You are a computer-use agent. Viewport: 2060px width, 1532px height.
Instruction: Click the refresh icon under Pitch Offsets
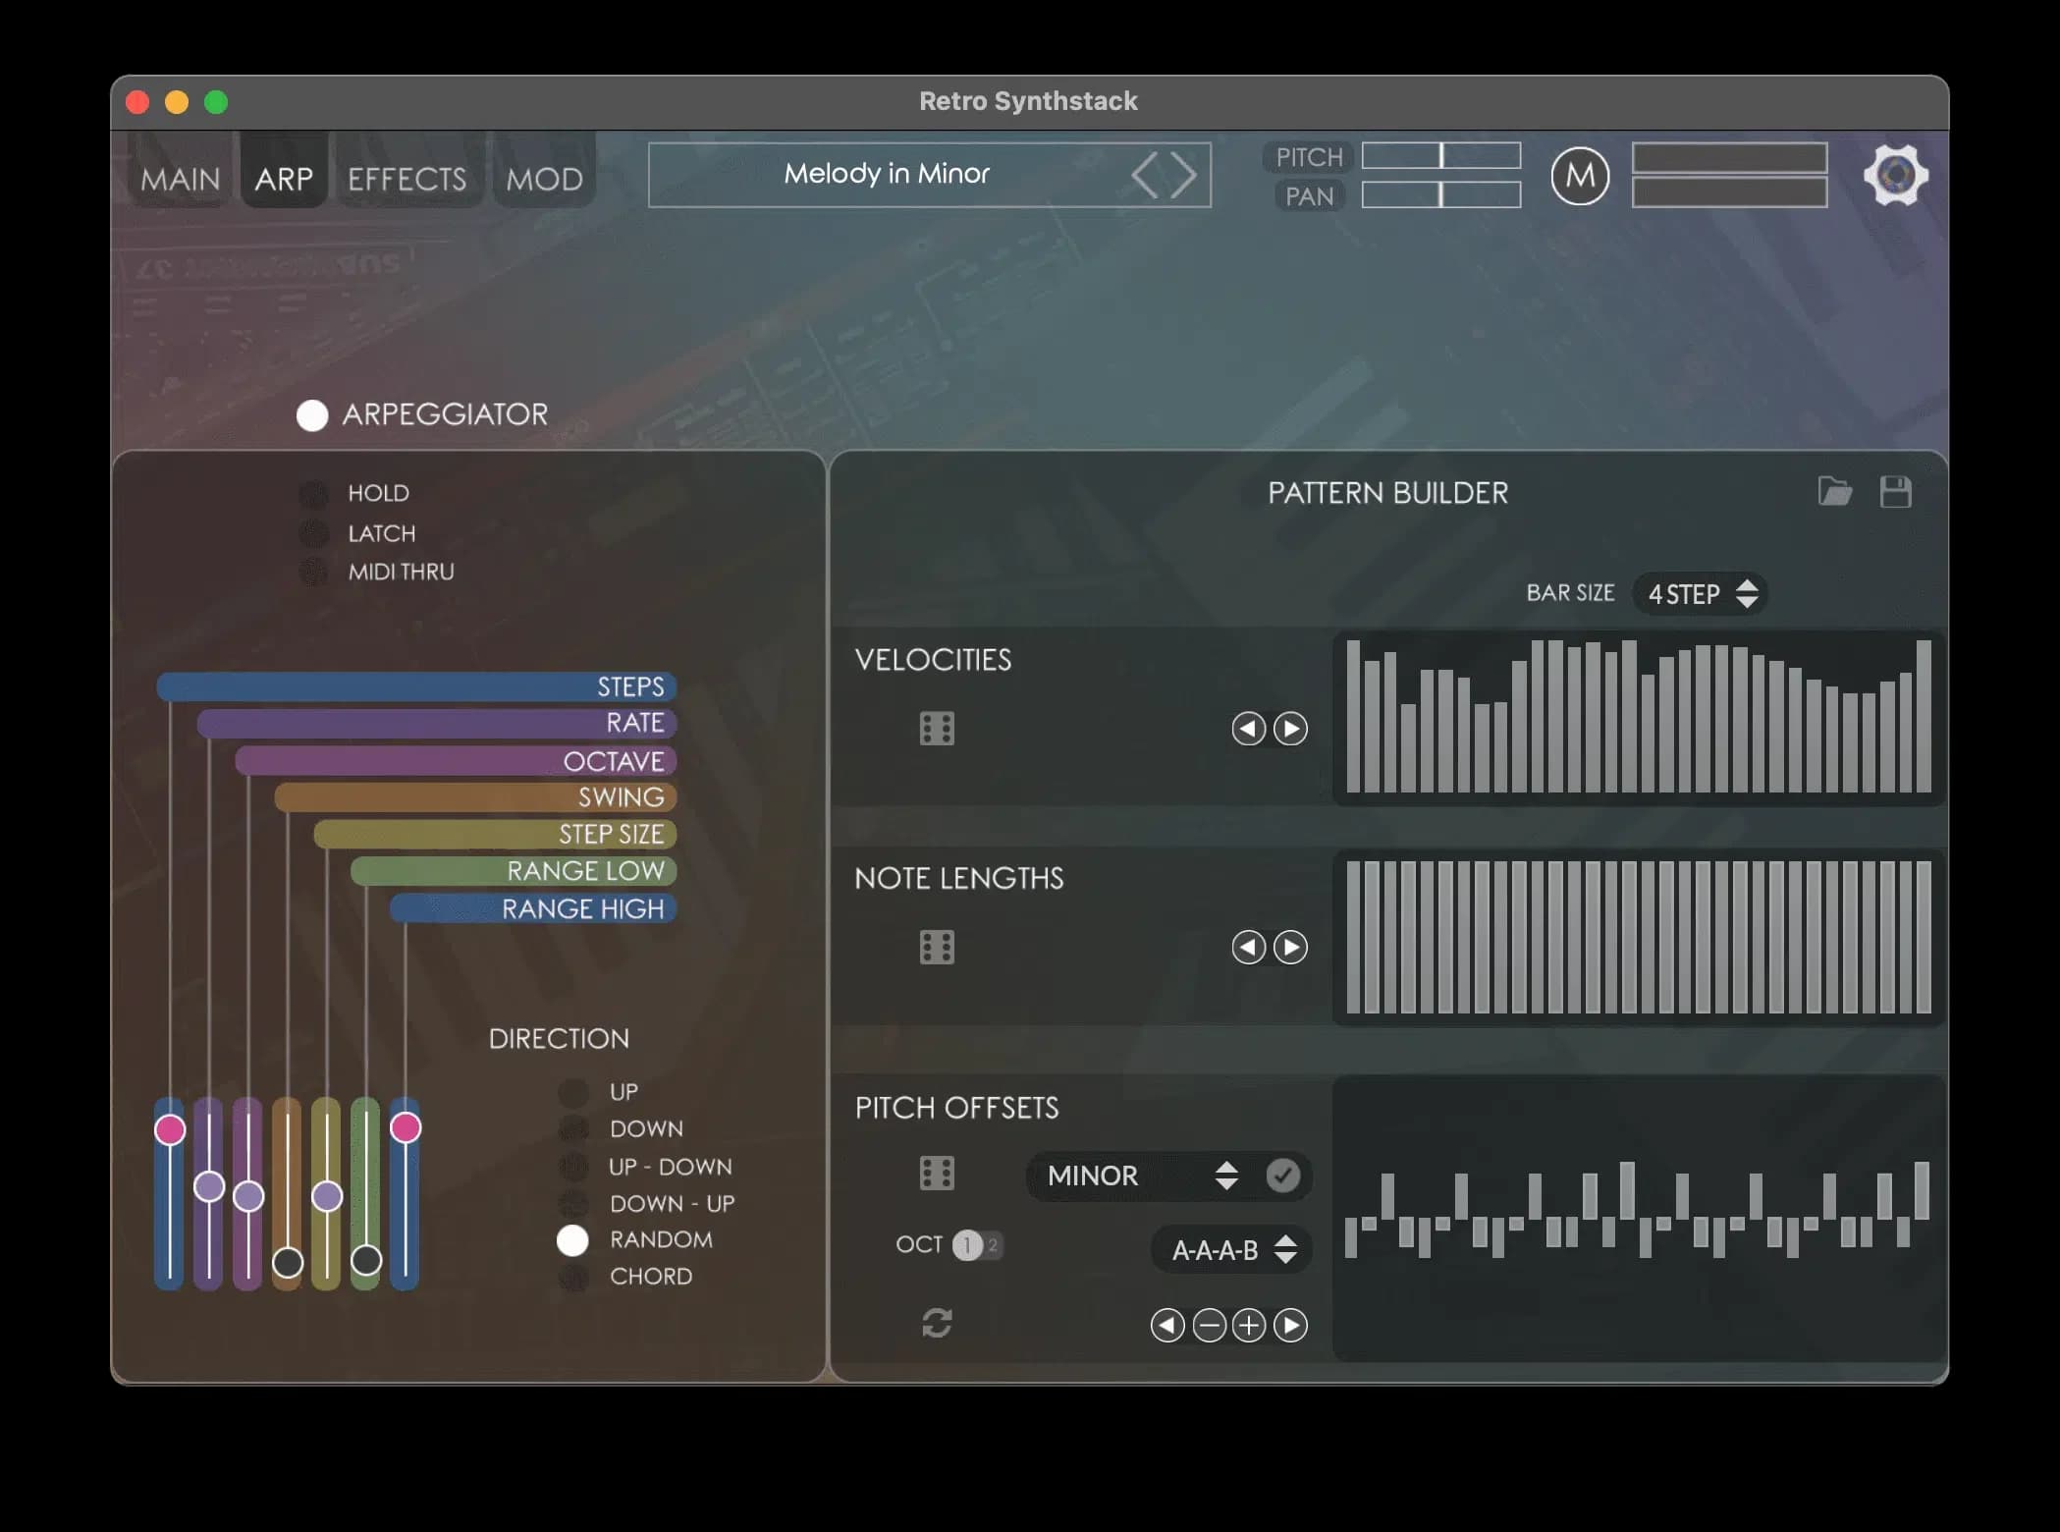pyautogui.click(x=938, y=1324)
